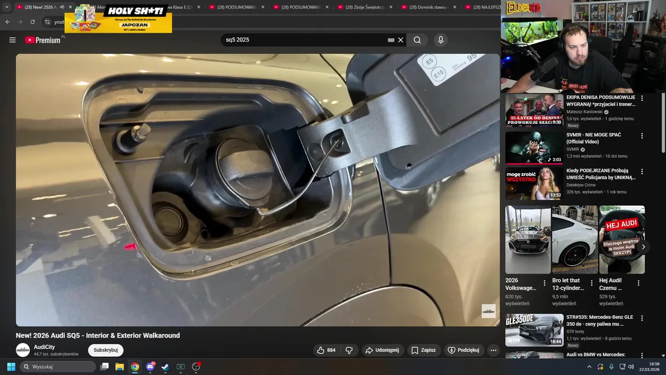Image resolution: width=666 pixels, height=375 pixels.
Task: Open the YouTube hamburger guide menu
Action: pos(12,40)
